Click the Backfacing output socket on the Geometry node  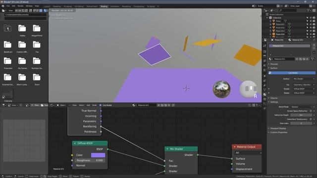point(101,127)
